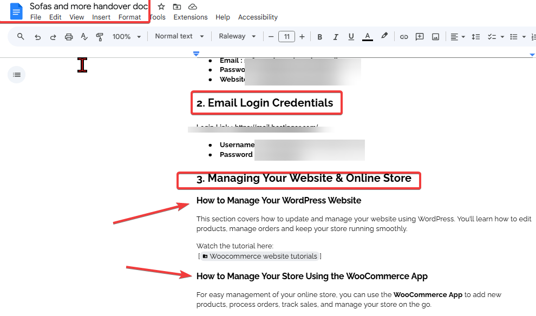Open the Raleway font dropdown
Image resolution: width=536 pixels, height=316 pixels.
coord(237,36)
